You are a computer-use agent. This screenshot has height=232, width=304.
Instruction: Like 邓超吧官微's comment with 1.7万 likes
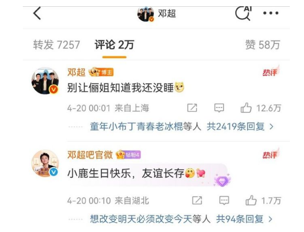[x=263, y=201]
